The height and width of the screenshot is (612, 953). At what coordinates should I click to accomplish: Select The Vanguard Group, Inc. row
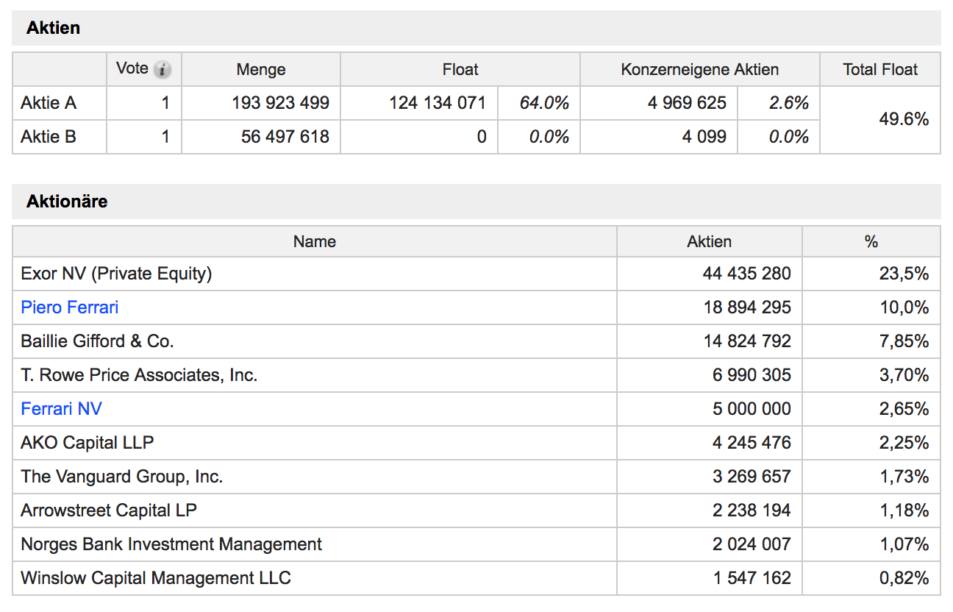click(x=121, y=477)
